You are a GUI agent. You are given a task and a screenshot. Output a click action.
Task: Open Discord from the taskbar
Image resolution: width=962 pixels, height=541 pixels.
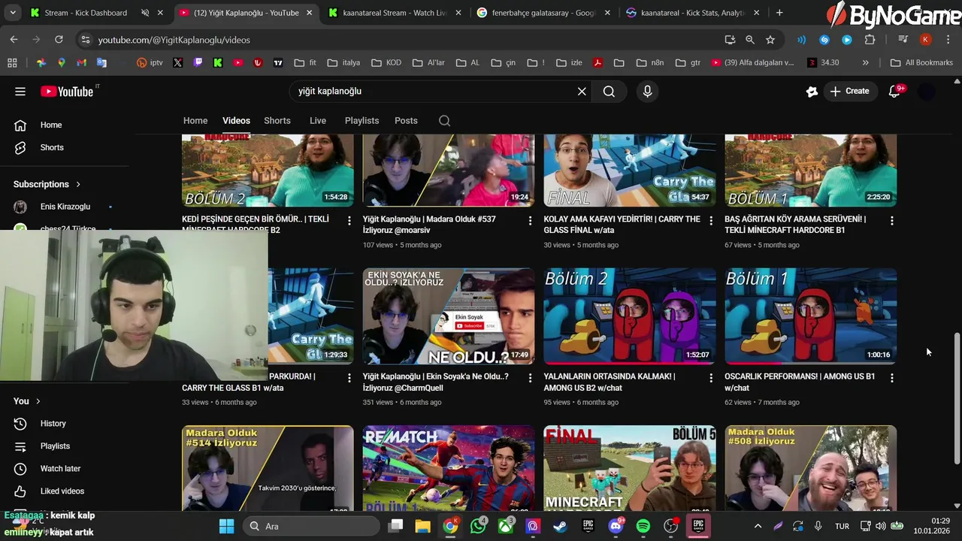616,526
